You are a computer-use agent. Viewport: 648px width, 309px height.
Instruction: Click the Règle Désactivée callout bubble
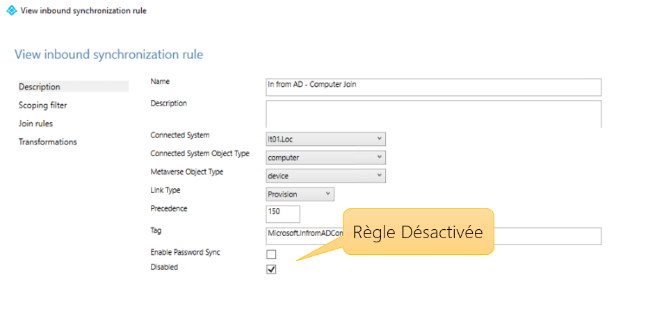pyautogui.click(x=418, y=232)
